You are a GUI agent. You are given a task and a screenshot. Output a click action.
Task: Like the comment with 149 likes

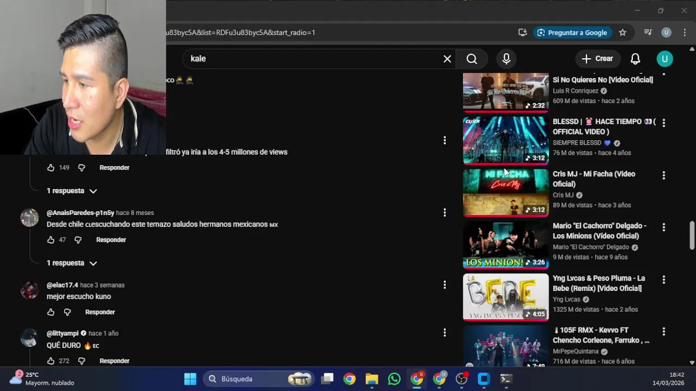click(x=51, y=168)
